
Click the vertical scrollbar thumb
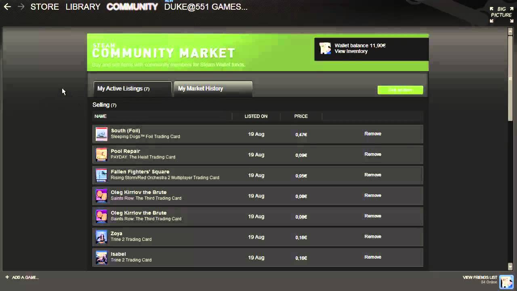(x=511, y=78)
